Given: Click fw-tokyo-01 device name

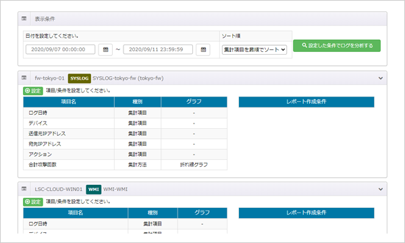Looking at the screenshot, I should 49,78.
